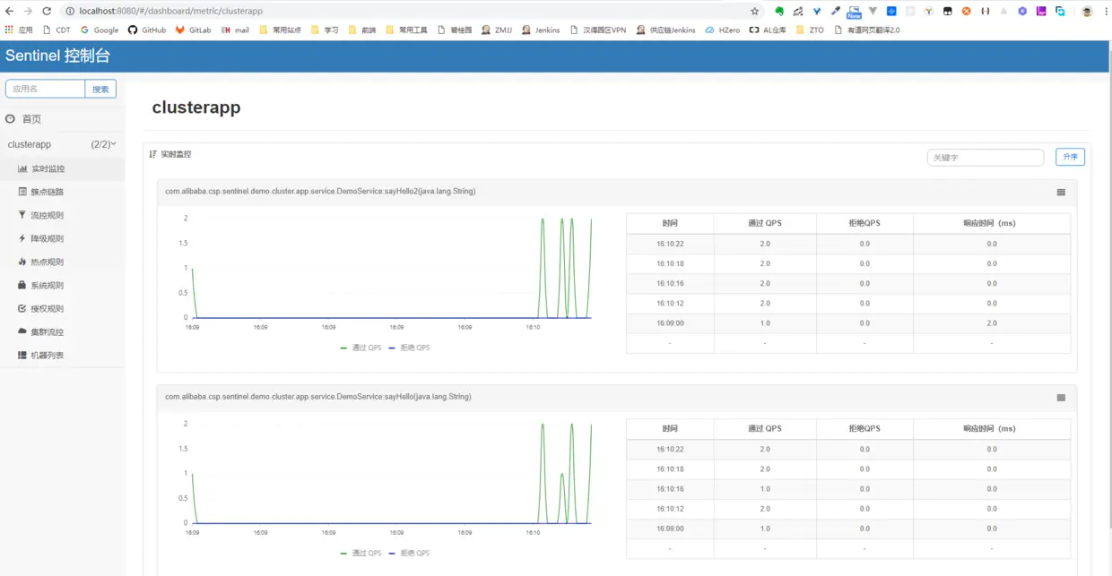
Task: Open 常用站点 bookmark folder
Action: point(280,30)
